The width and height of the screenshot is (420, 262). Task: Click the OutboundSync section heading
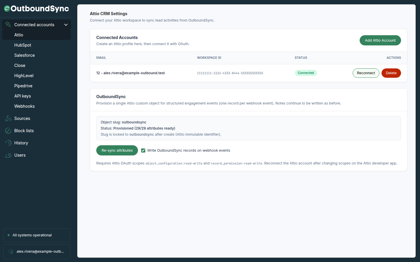[x=111, y=97]
